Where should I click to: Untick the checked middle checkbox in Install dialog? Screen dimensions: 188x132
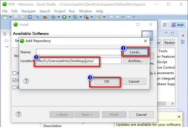15,80
